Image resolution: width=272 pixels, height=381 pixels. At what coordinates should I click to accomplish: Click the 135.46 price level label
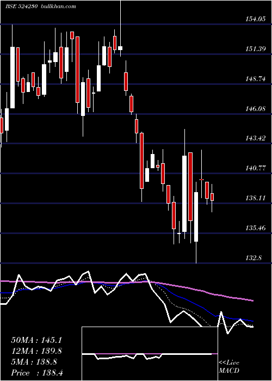(x=256, y=228)
